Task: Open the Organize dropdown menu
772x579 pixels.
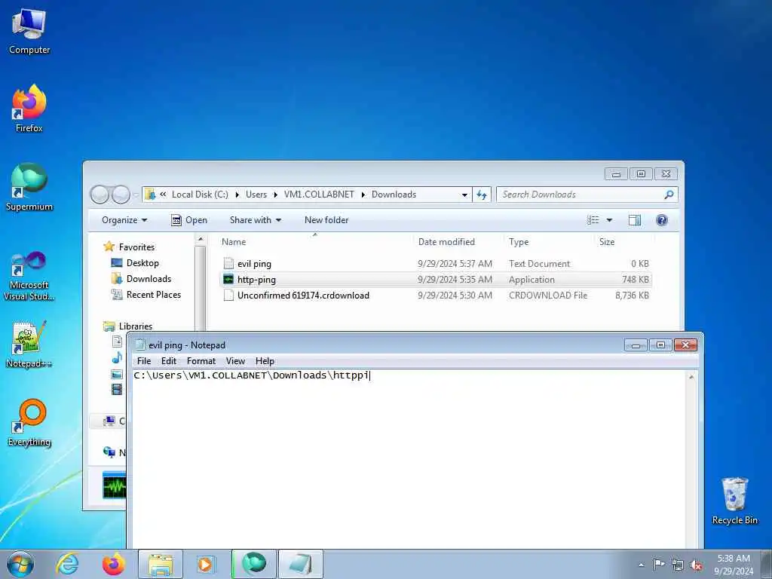Action: (124, 220)
